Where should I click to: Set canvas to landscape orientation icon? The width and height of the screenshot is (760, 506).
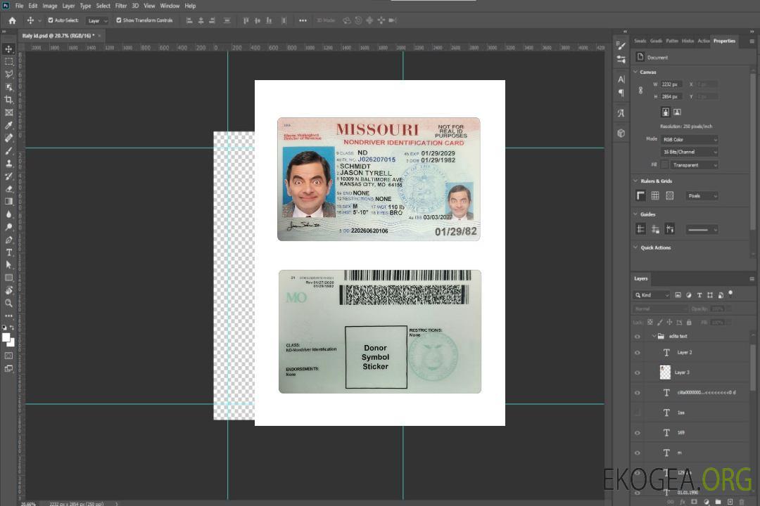[x=677, y=112]
